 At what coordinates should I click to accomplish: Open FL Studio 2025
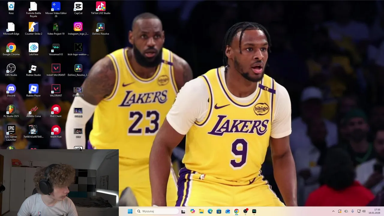[x=11, y=111]
